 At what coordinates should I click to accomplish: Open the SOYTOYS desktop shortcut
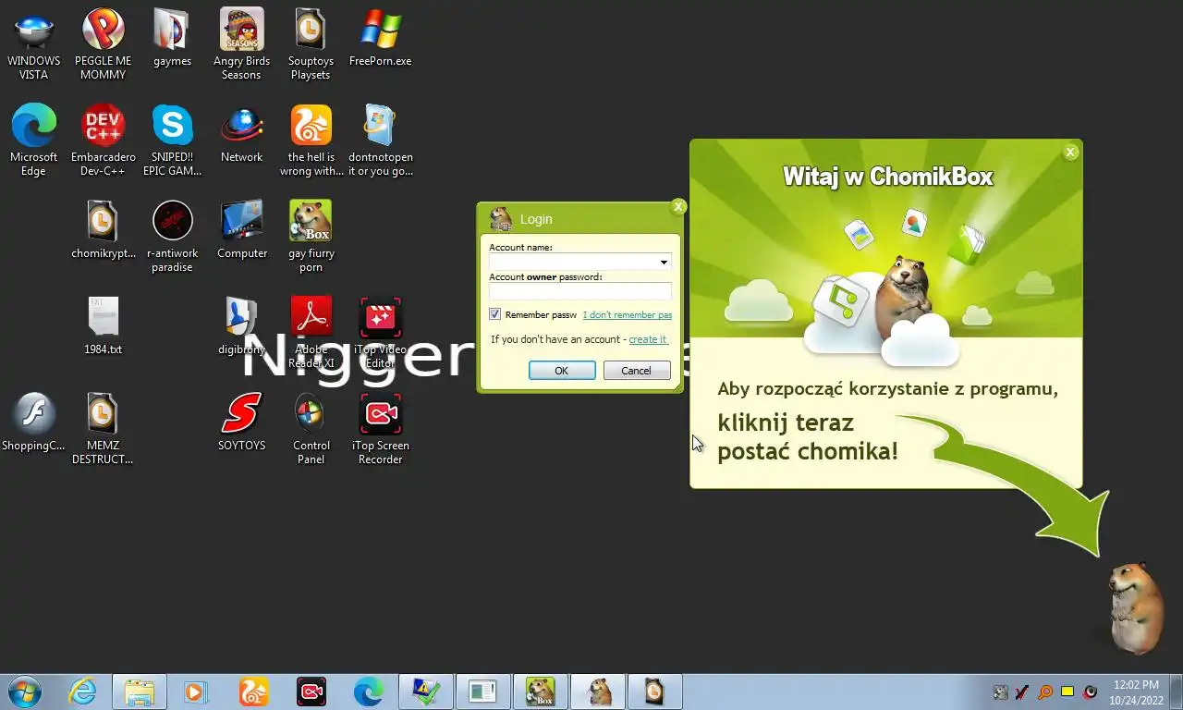click(242, 422)
